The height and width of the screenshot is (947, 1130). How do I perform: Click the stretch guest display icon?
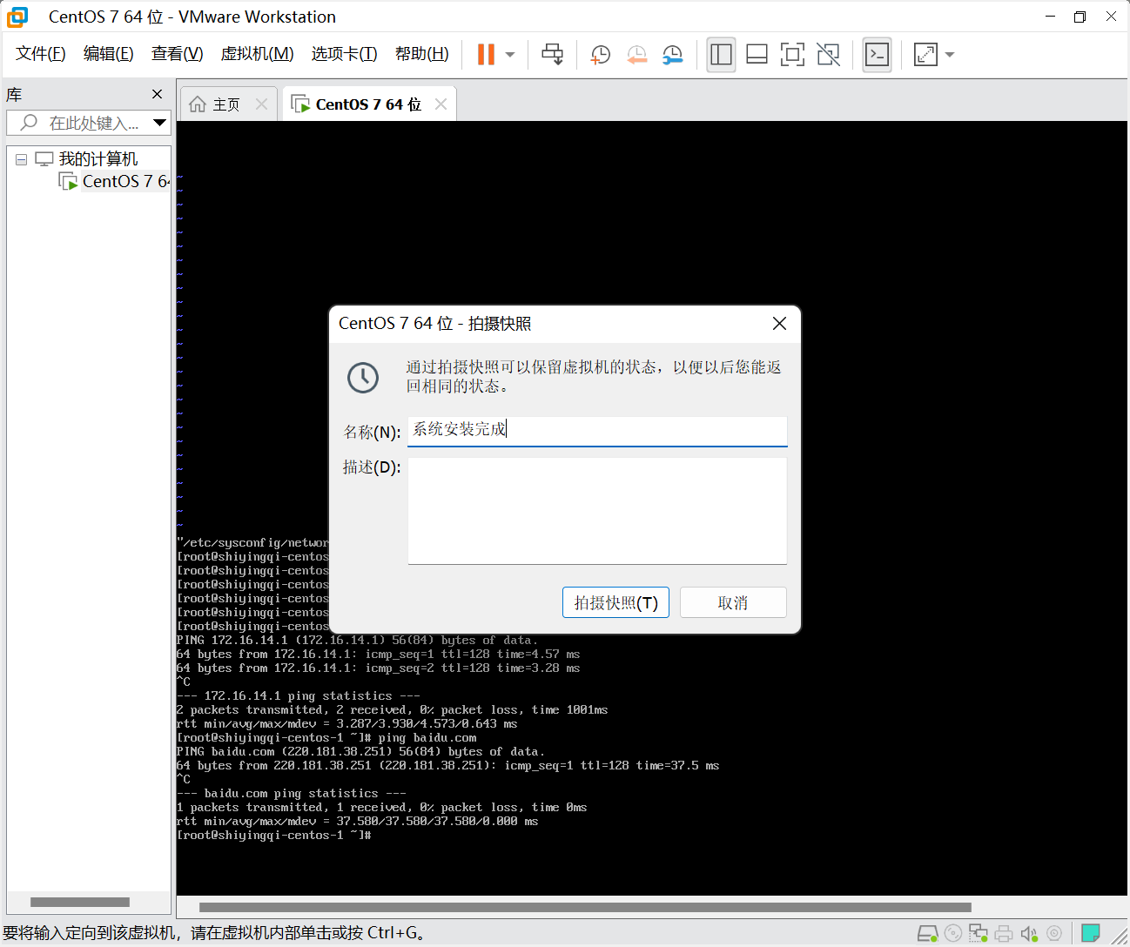925,55
